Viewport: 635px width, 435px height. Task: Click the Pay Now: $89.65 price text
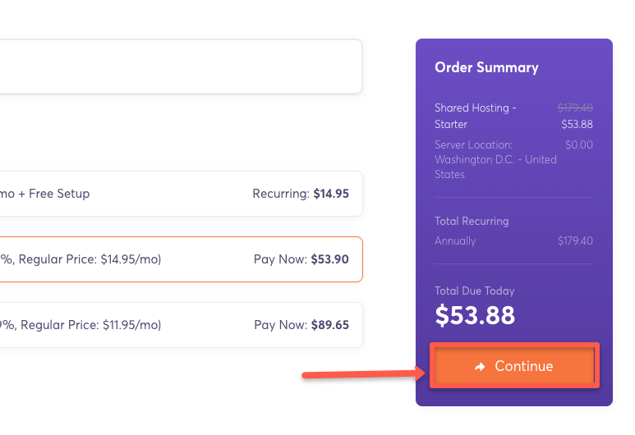[301, 325]
